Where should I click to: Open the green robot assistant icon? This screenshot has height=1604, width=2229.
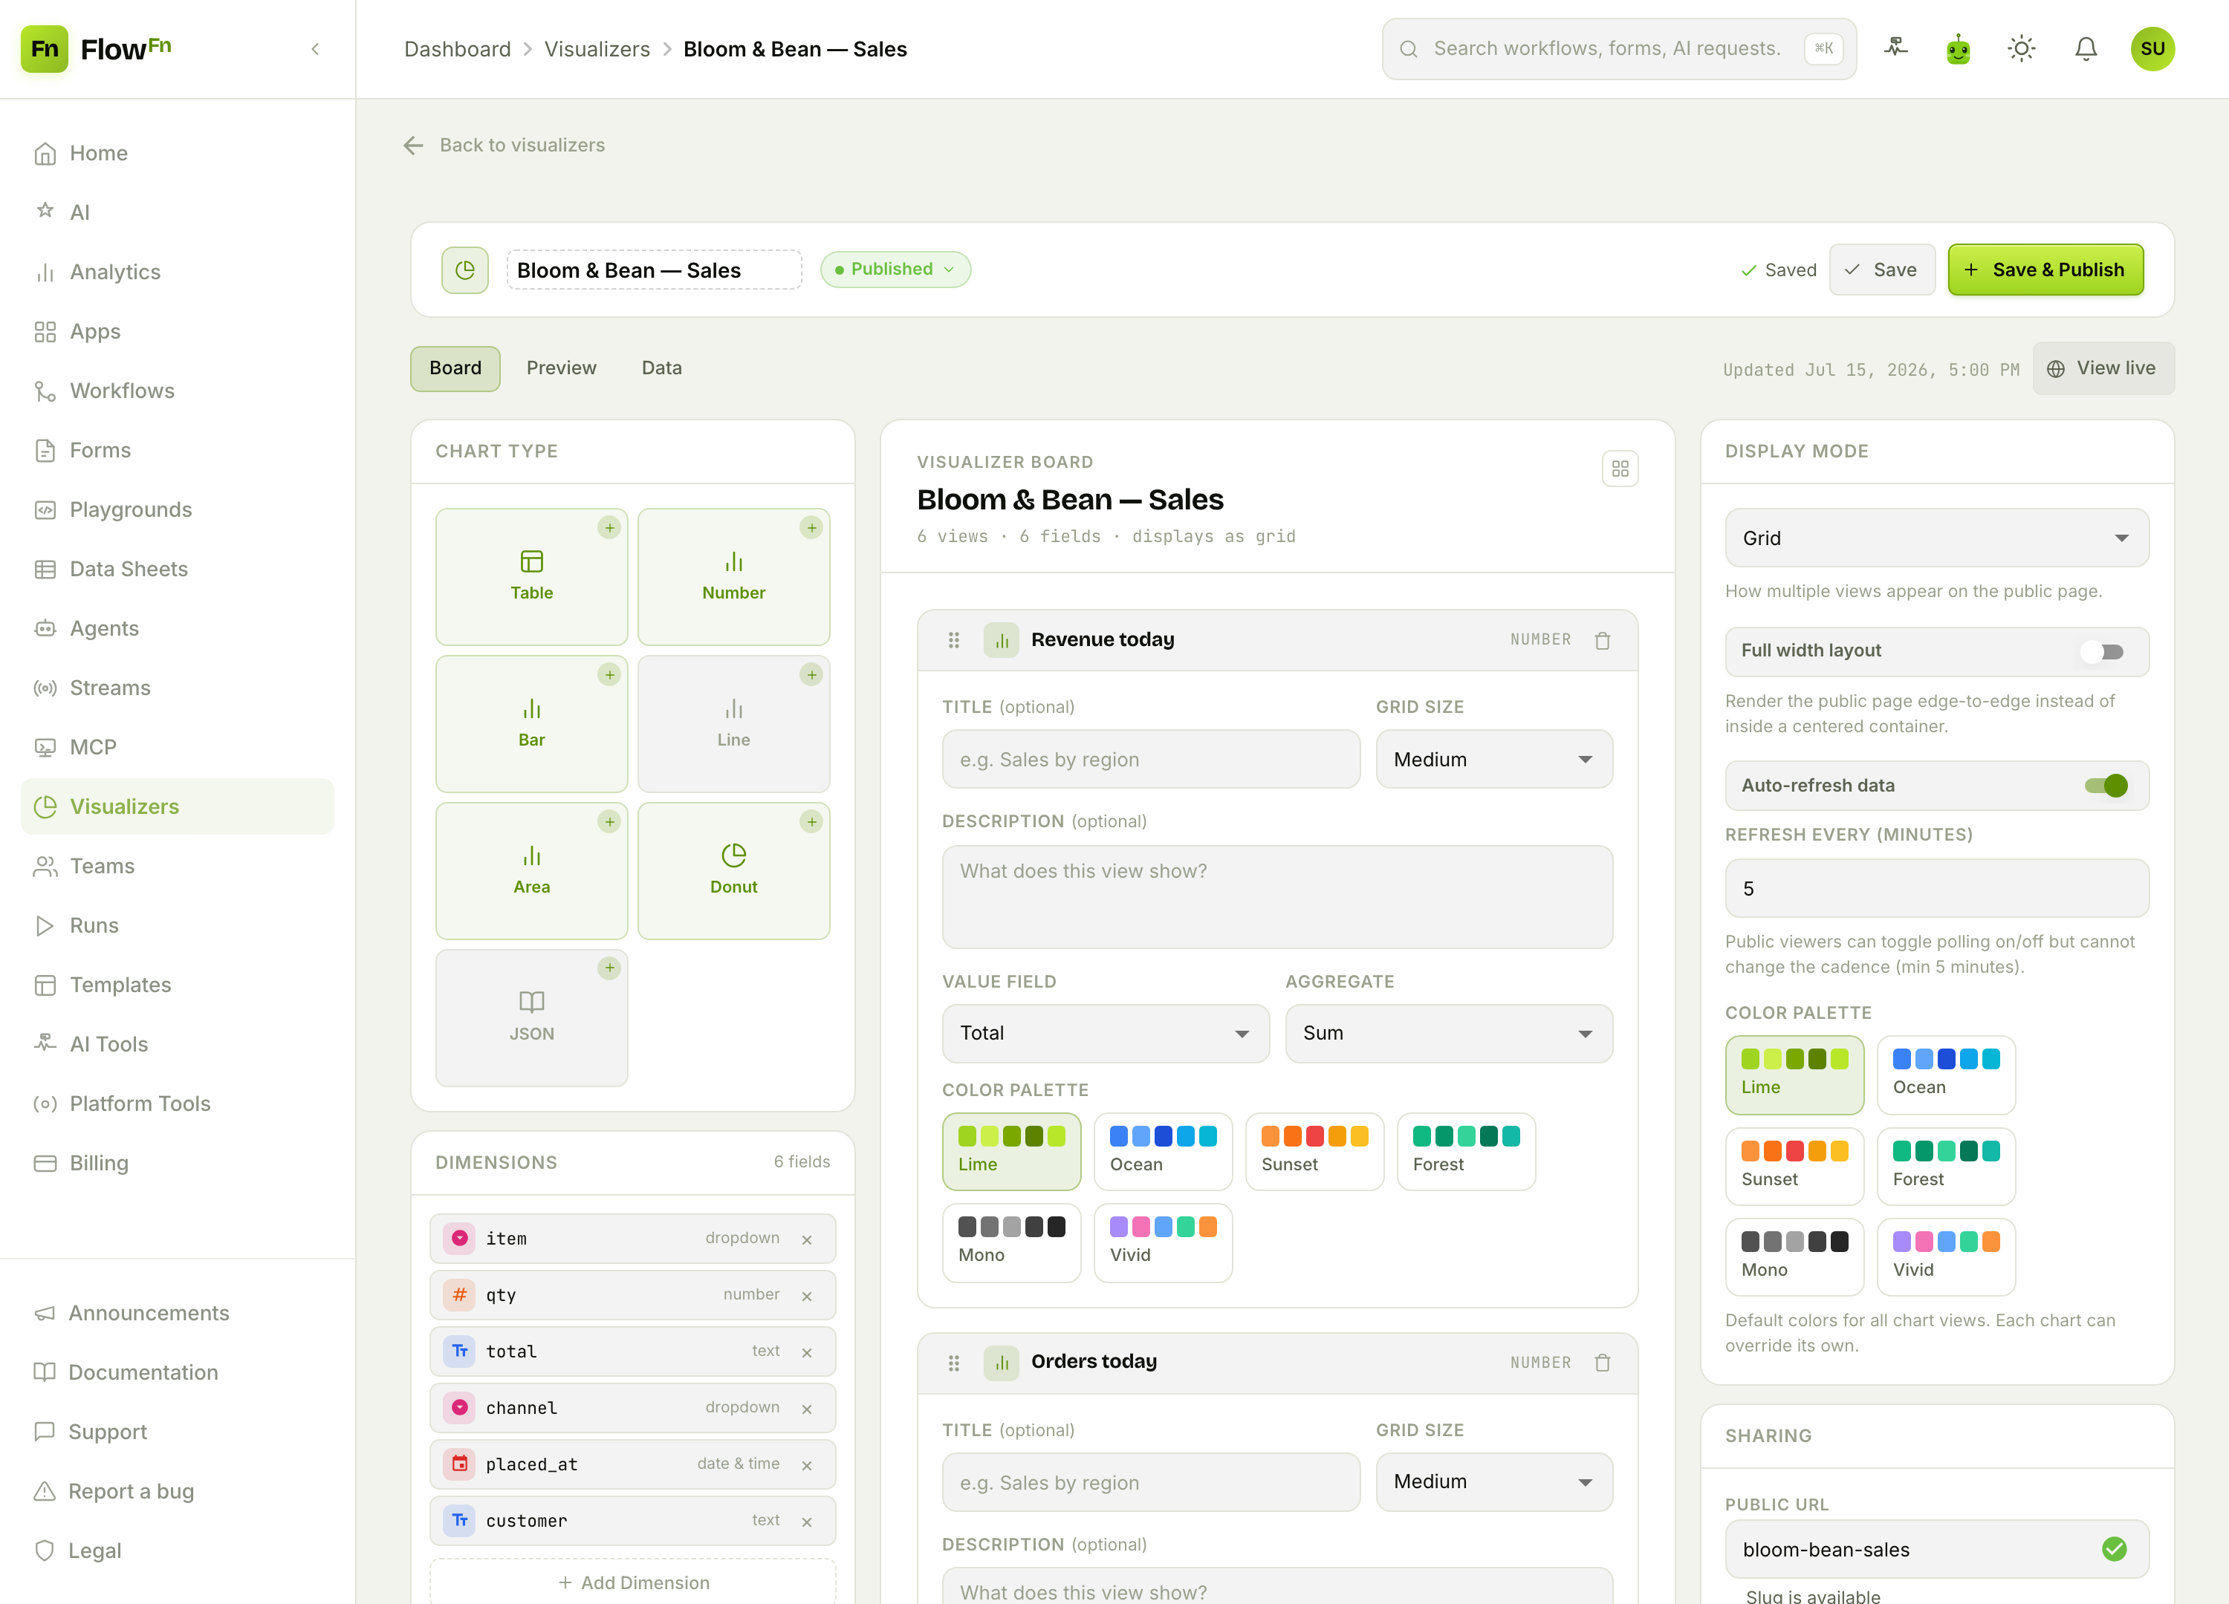coord(1959,48)
